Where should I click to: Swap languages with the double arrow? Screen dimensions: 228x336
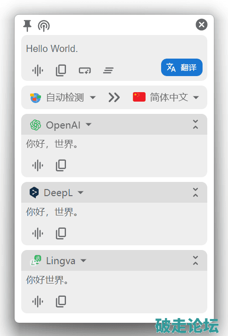tap(114, 97)
